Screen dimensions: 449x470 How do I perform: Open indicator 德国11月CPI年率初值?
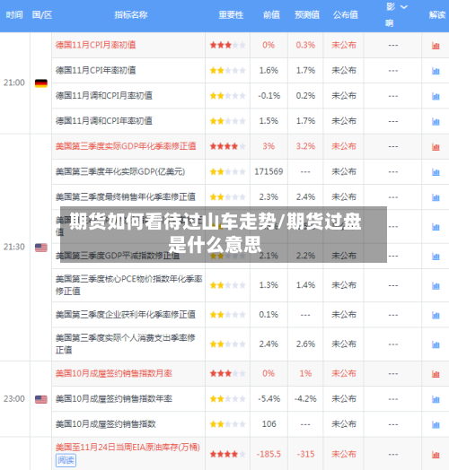pyautogui.click(x=95, y=71)
